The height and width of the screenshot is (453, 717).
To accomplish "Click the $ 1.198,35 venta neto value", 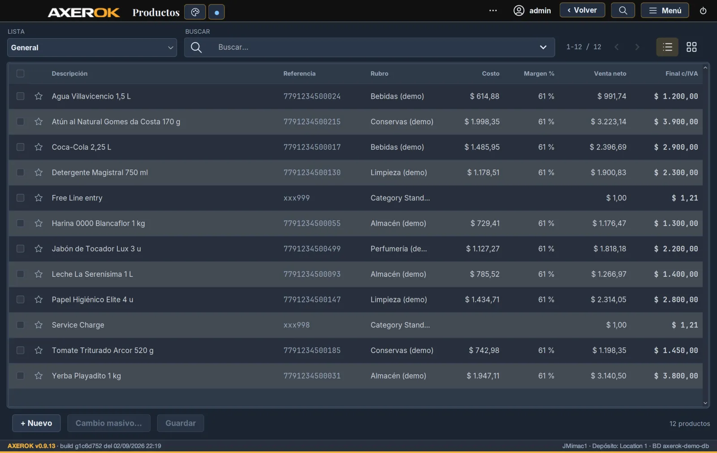I will (609, 350).
